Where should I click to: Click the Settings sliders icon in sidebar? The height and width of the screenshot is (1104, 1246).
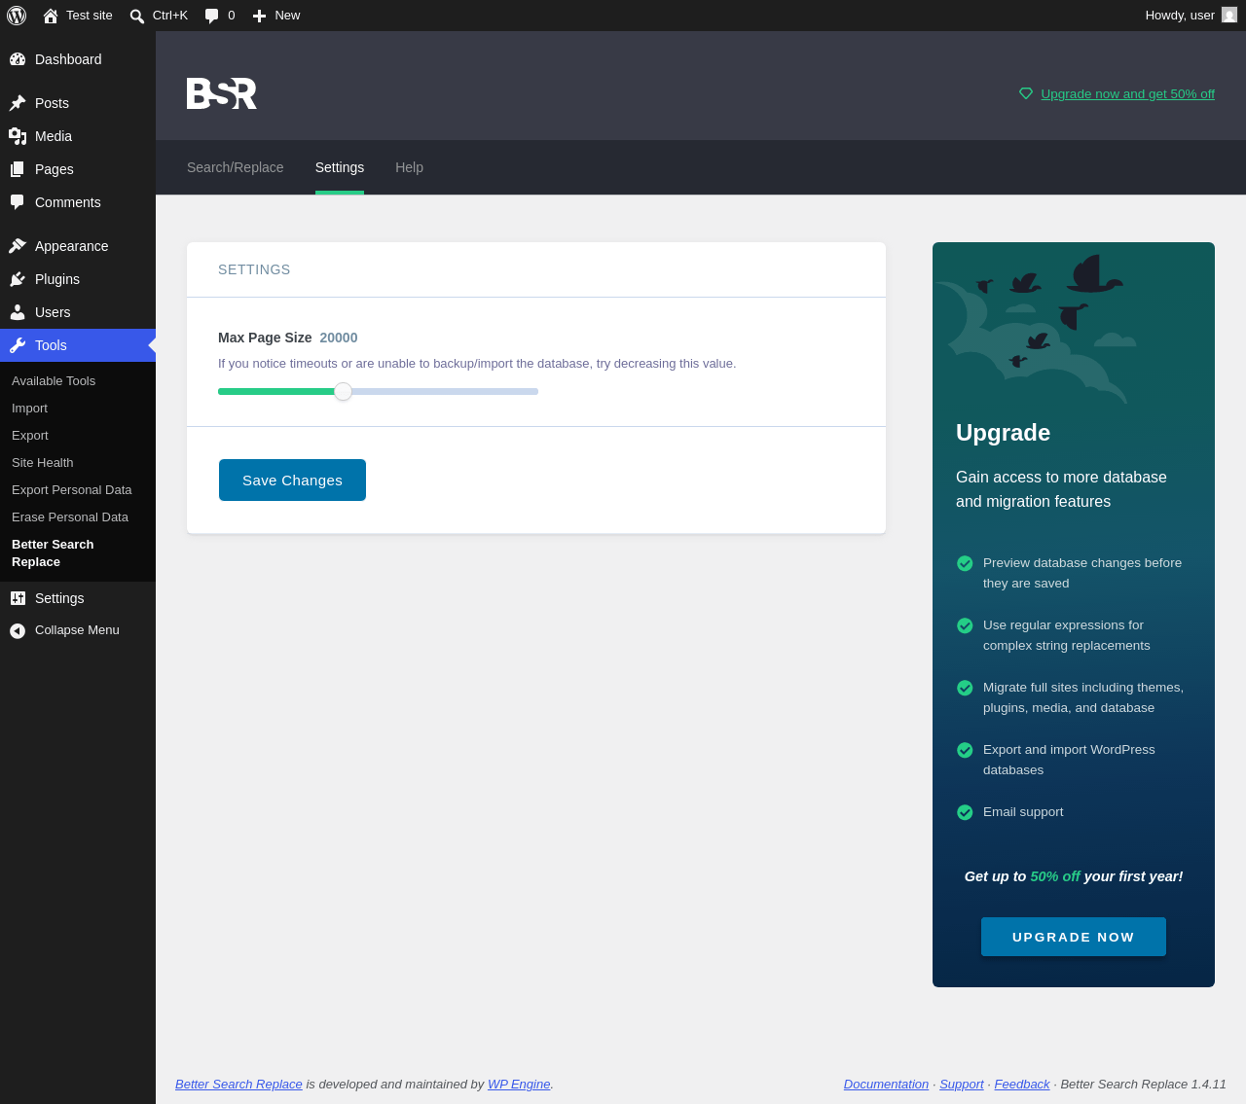coord(18,598)
